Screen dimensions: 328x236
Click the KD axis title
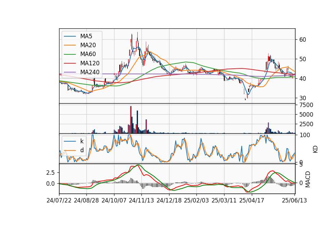tap(315, 149)
